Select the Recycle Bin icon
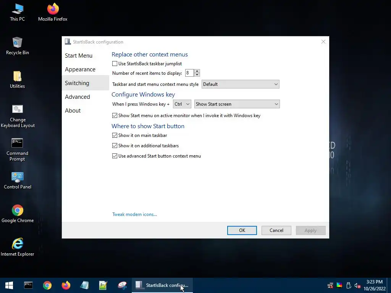 17,46
